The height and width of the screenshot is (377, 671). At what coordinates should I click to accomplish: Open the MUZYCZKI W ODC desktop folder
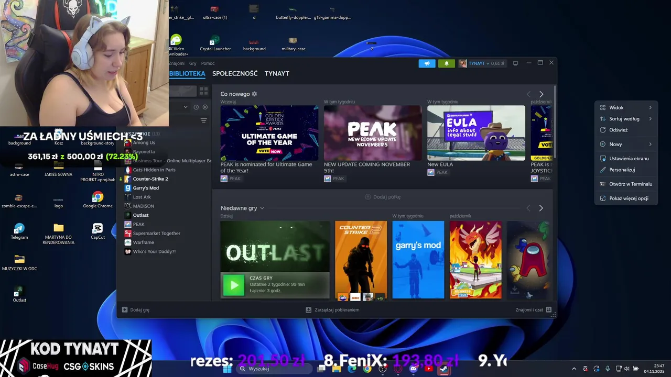pyautogui.click(x=19, y=263)
